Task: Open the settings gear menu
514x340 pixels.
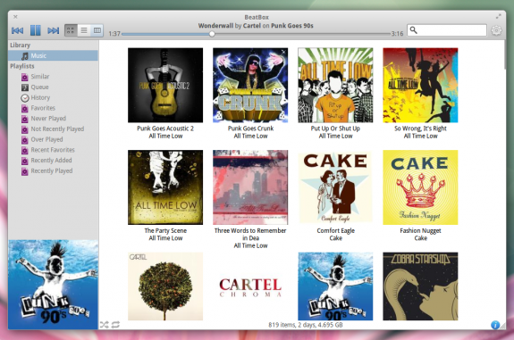Action: point(496,30)
